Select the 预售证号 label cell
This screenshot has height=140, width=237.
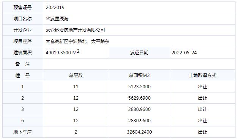tap(23, 8)
